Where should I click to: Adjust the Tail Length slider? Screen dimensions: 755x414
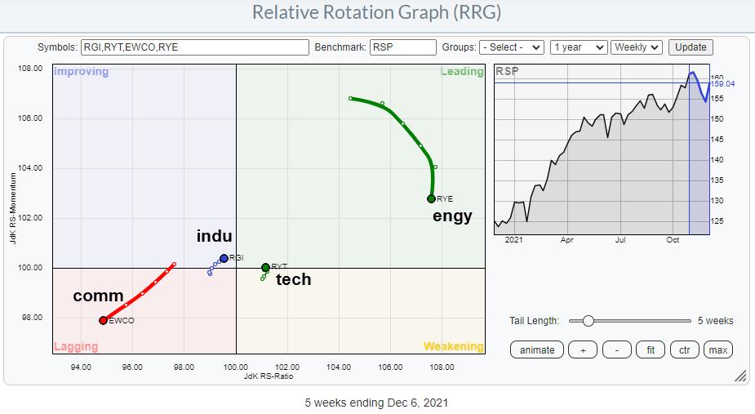[x=588, y=321]
